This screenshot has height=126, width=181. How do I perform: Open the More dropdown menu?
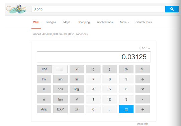point(124,22)
